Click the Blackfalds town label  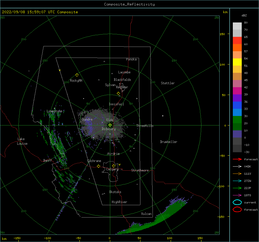point(122,80)
